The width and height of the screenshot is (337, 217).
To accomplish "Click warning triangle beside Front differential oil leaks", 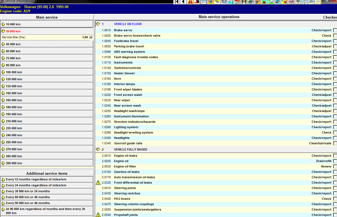I will (x=98, y=183).
